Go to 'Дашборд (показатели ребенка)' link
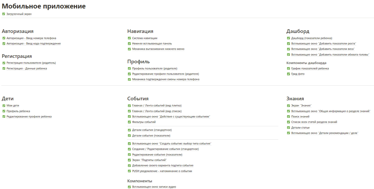The width and height of the screenshot is (374, 189). coord(311,38)
